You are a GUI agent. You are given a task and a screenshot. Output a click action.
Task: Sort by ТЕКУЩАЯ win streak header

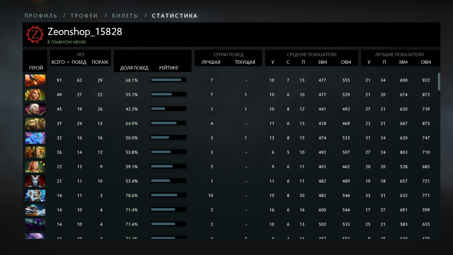click(x=245, y=62)
